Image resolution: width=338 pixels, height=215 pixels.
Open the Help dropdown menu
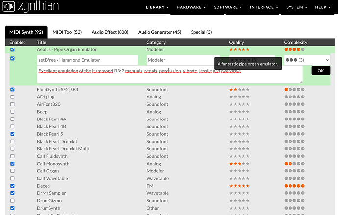[x=323, y=7]
